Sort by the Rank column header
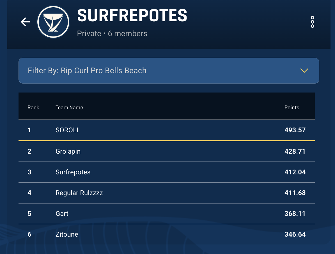Viewport: 335px width, 254px height. click(x=33, y=108)
